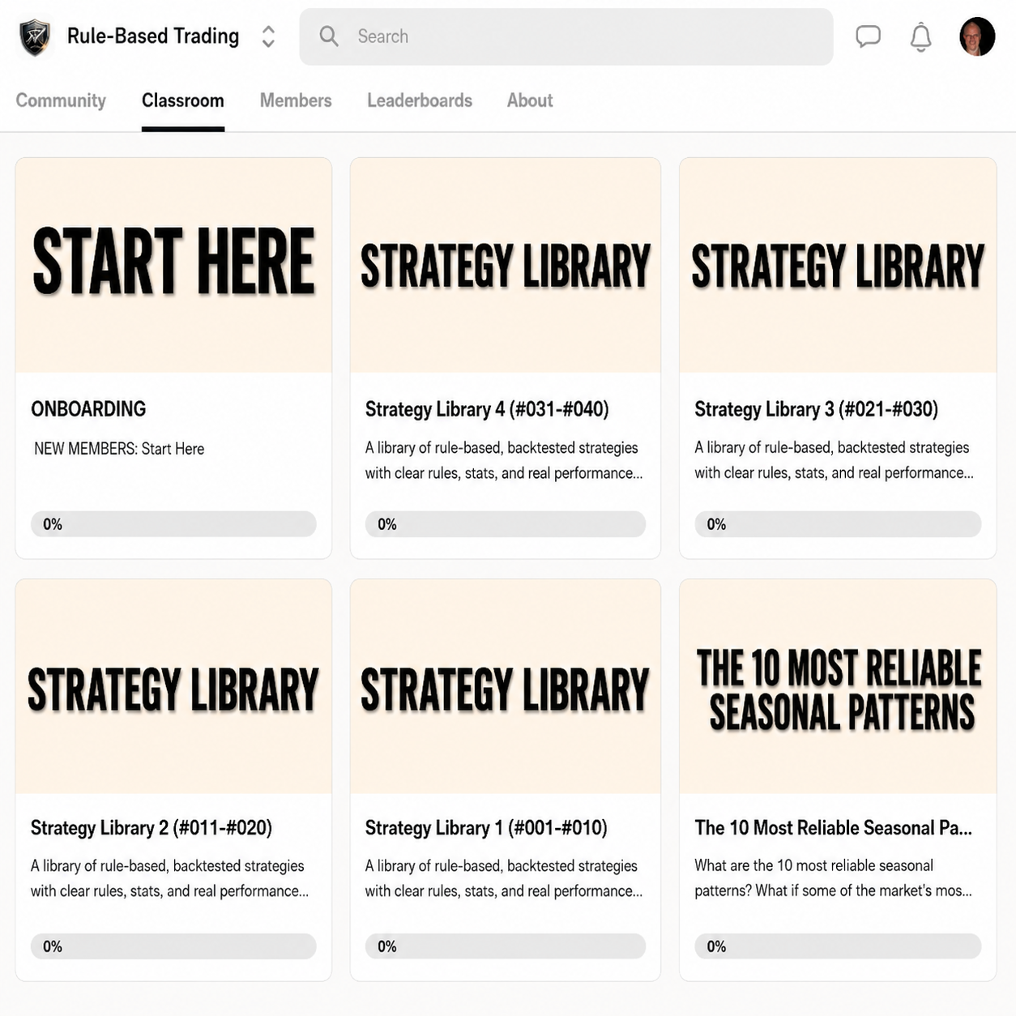1016x1016 pixels.
Task: Open the Strategy Library 1 thumbnail image
Action: point(506,686)
